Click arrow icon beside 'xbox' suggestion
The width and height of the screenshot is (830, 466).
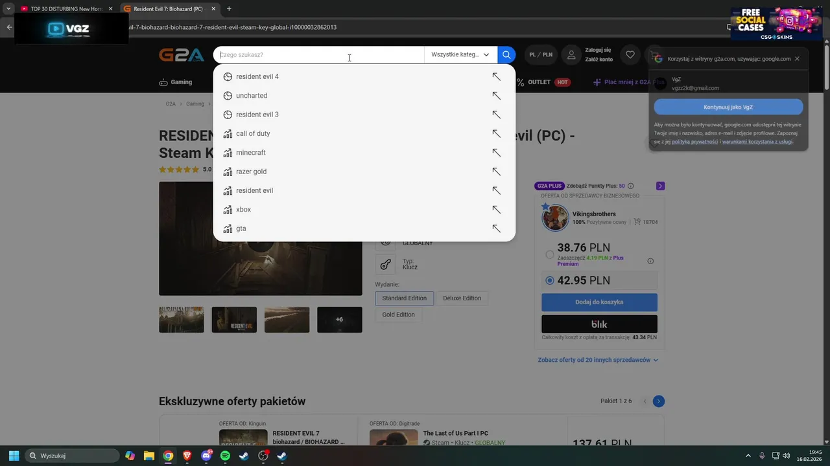(496, 210)
